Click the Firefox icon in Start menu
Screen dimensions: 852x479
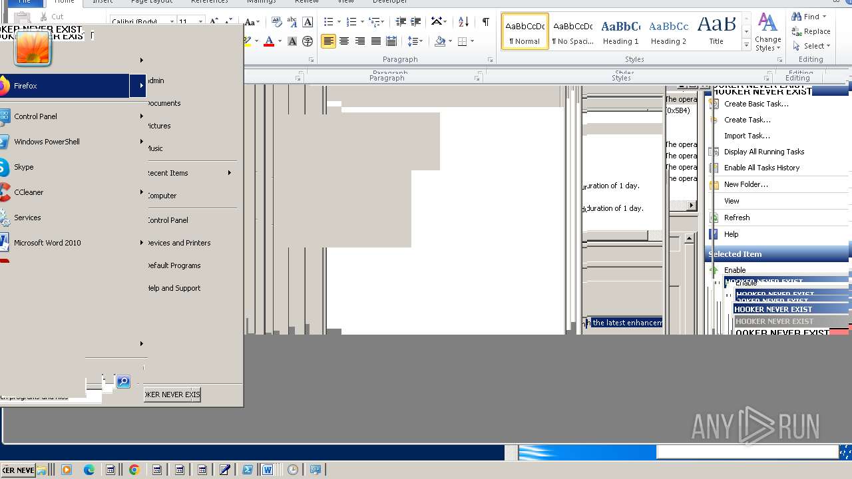[x=4, y=86]
